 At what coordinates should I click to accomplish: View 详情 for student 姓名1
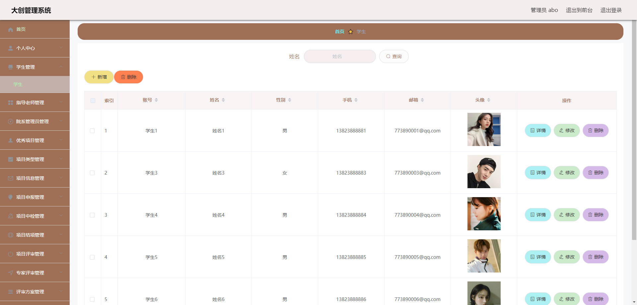point(538,130)
